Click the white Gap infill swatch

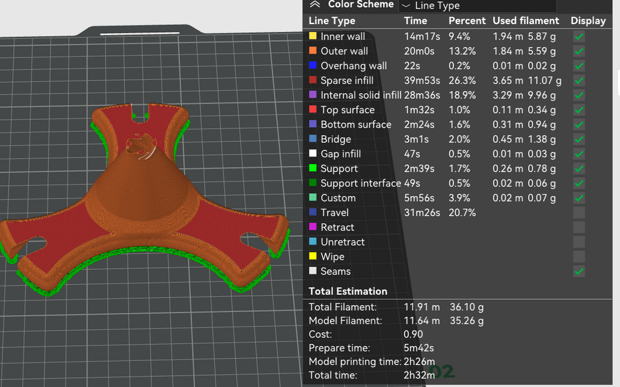point(313,153)
